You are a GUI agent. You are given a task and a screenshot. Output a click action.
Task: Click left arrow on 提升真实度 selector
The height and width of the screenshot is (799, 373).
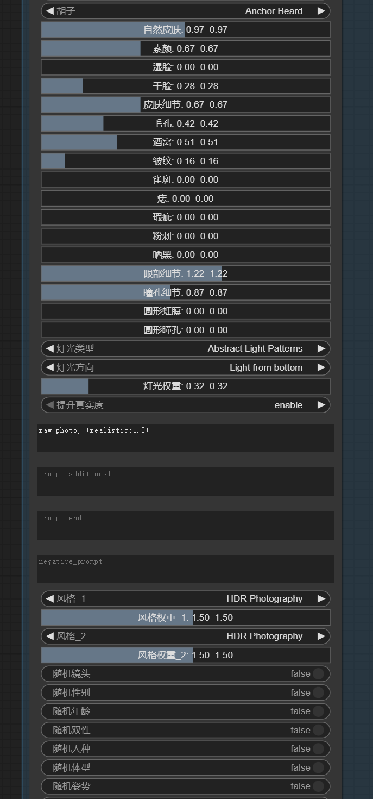click(x=49, y=405)
